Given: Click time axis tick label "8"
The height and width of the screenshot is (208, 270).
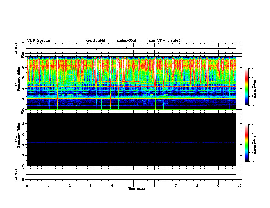Looking at the screenshot, I should (197, 186).
